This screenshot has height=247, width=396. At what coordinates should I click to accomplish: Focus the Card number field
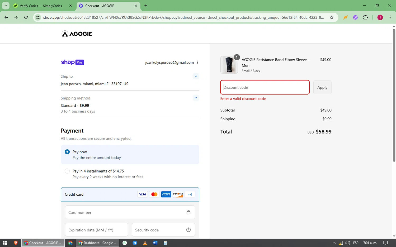[x=130, y=212]
